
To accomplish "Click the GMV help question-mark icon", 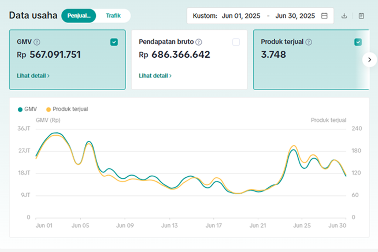I will point(37,42).
